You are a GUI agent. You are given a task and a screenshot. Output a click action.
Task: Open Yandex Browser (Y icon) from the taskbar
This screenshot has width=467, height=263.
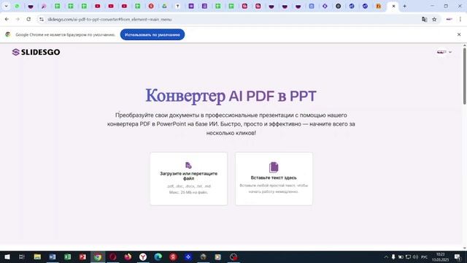[x=143, y=256]
